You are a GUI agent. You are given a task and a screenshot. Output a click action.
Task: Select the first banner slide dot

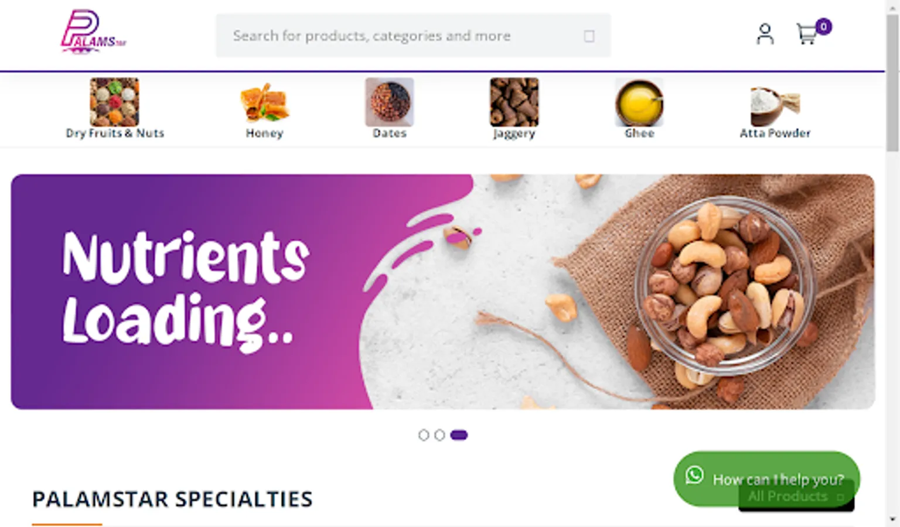[424, 435]
